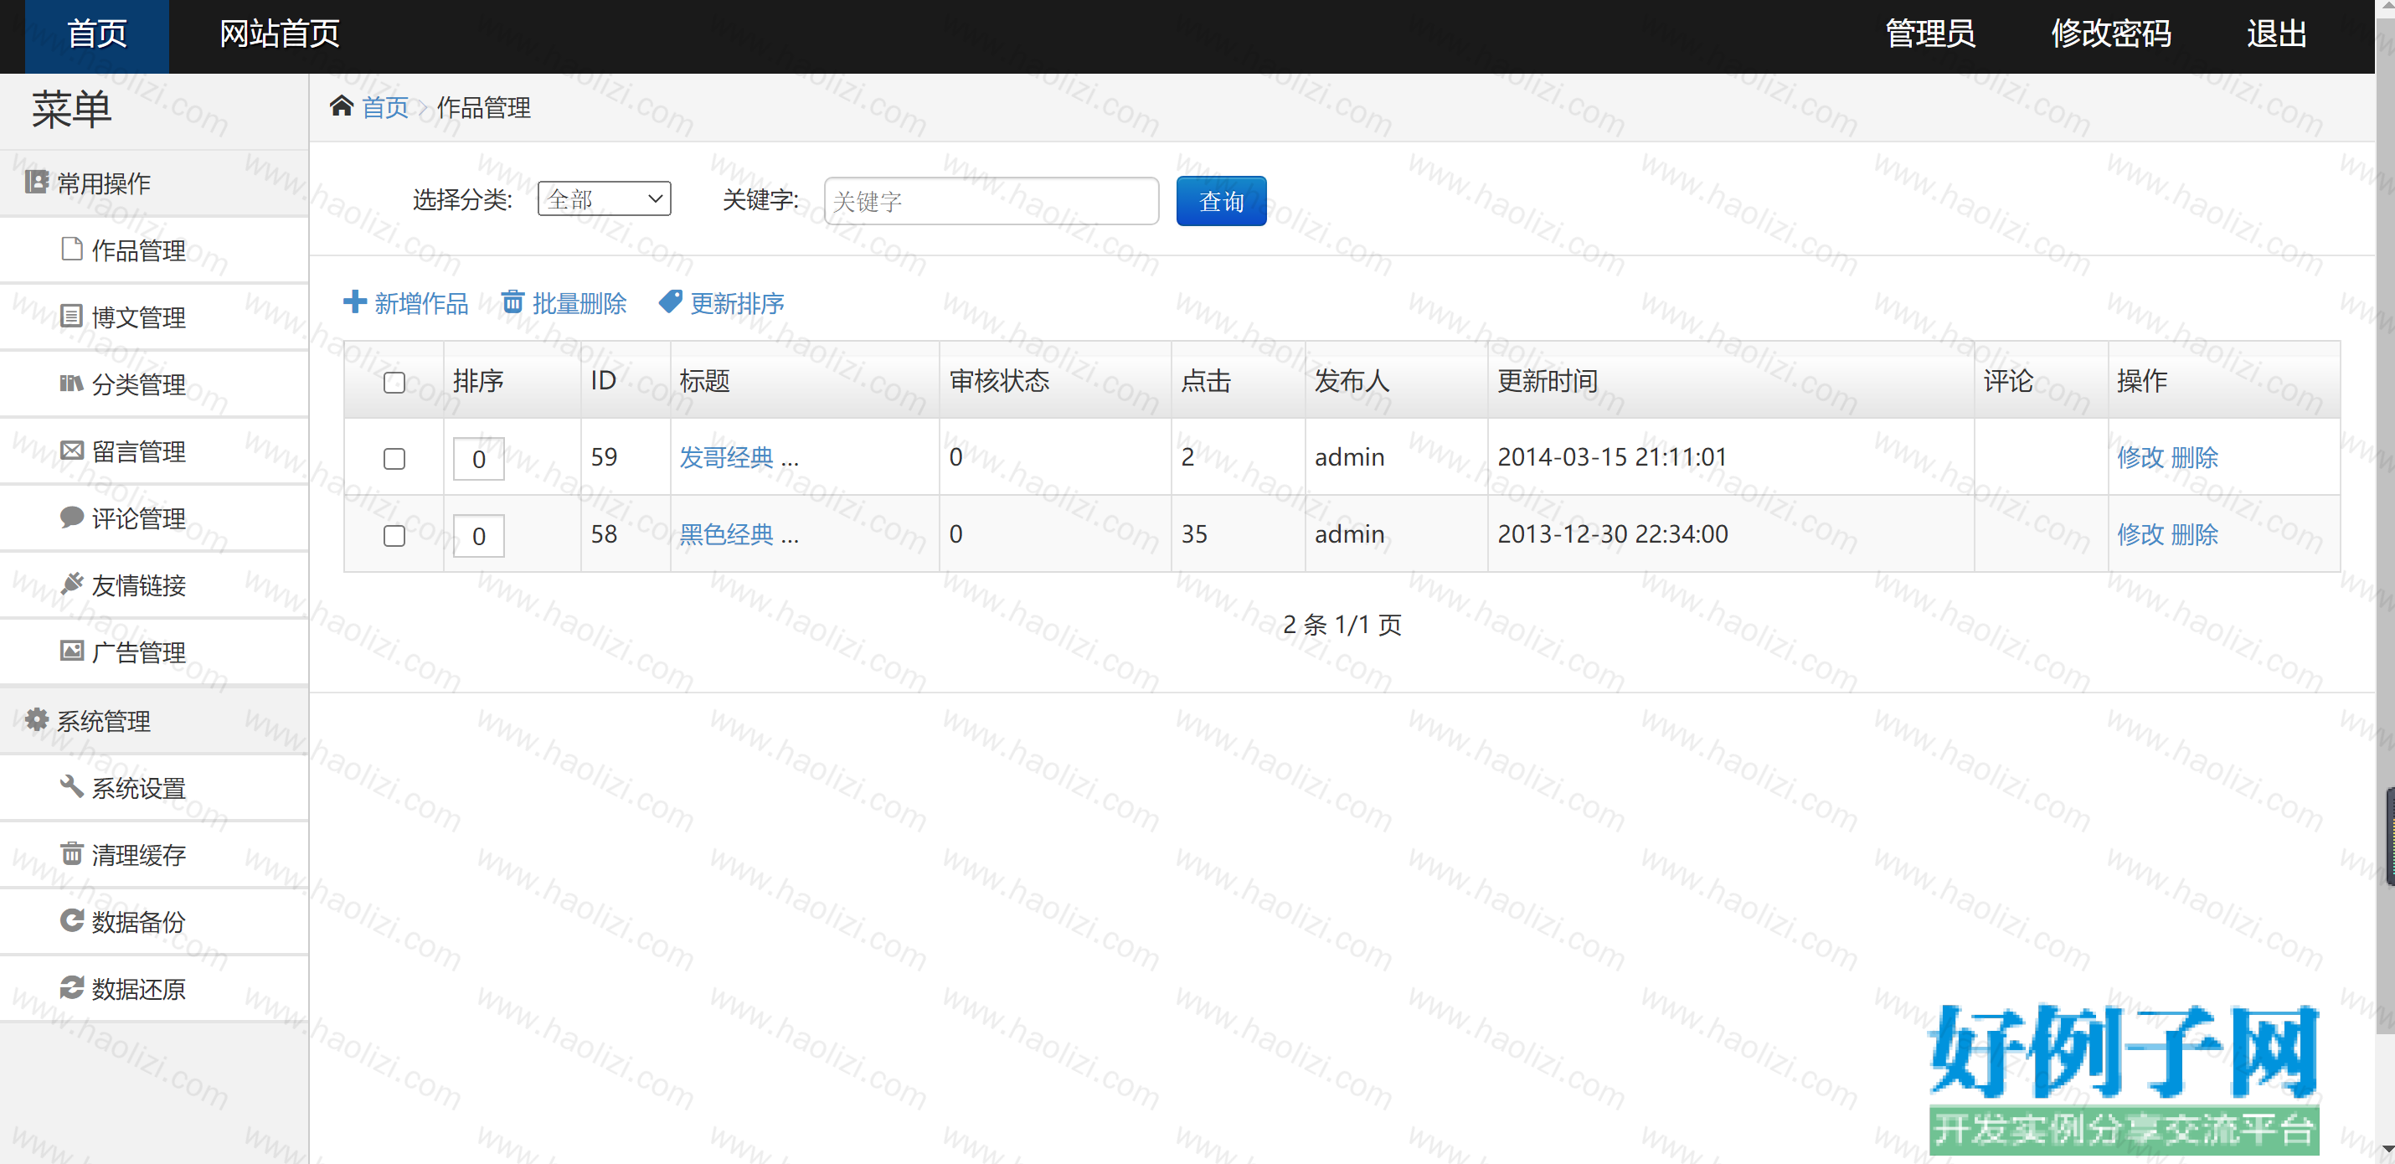This screenshot has width=2395, height=1164.
Task: Open 网站首页 in the top bar
Action: click(279, 35)
